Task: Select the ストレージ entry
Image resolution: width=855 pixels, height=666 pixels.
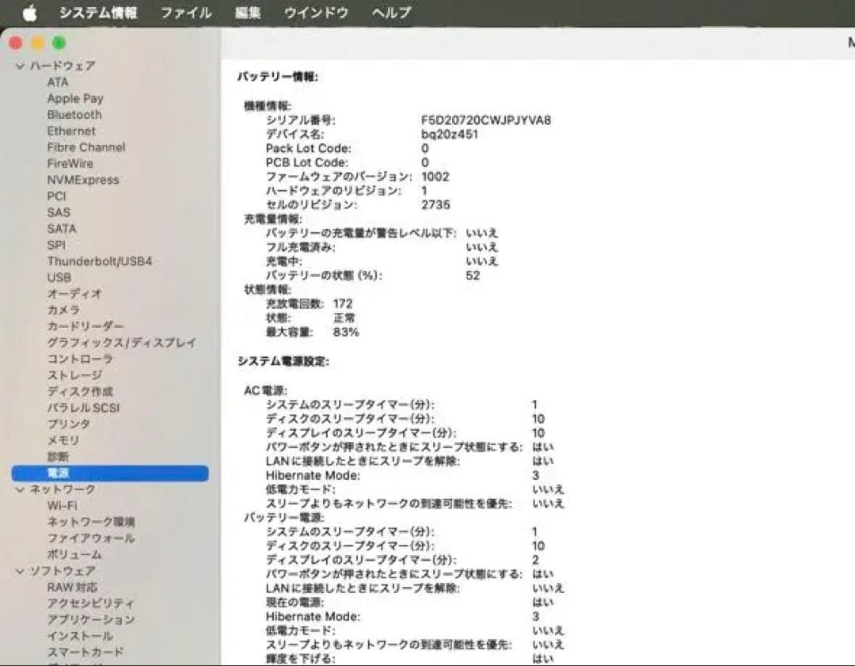Action: pyautogui.click(x=72, y=375)
